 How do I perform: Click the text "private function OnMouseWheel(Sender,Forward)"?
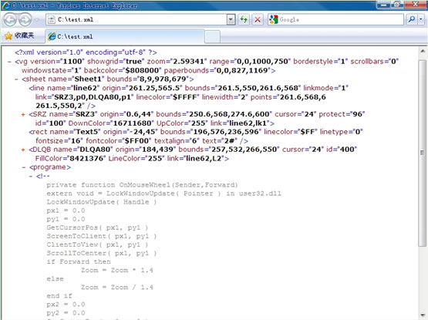pos(142,185)
